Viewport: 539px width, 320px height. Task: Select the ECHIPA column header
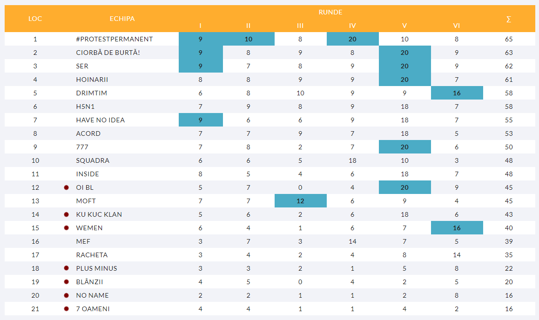(122, 19)
